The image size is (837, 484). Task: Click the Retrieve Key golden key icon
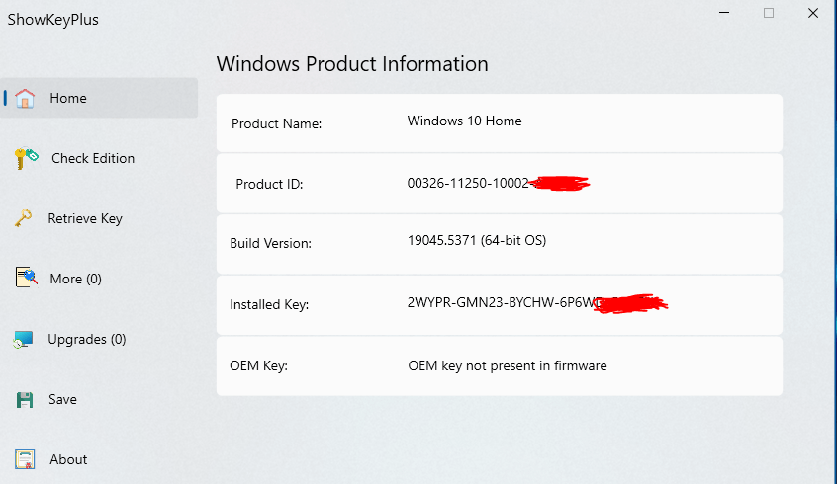[x=23, y=218]
